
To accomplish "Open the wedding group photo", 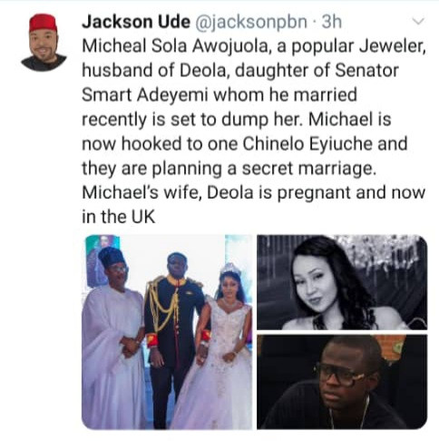I will [x=167, y=332].
